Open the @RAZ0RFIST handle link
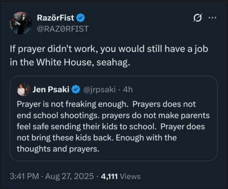Screen dimensions: 228x189 click(62, 29)
